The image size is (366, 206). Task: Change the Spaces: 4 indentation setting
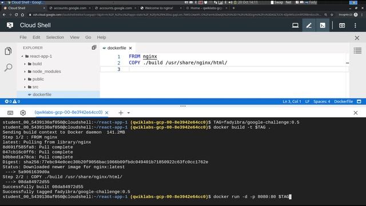tap(321, 101)
